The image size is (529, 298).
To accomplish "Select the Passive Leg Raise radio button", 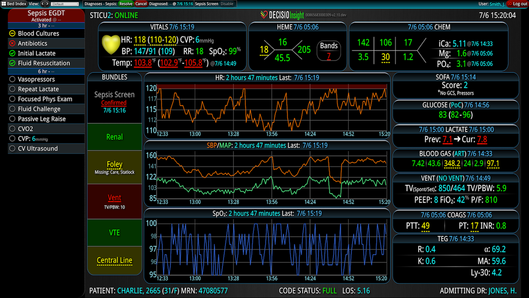I will (x=12, y=119).
